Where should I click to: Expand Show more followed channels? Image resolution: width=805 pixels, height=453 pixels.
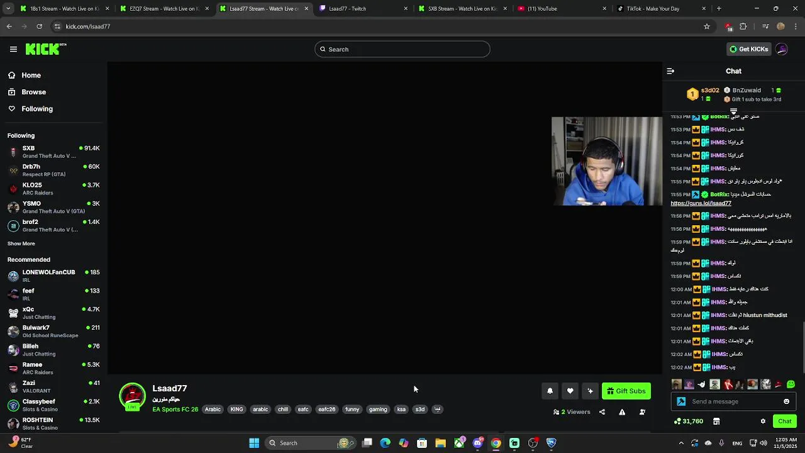pos(21,243)
